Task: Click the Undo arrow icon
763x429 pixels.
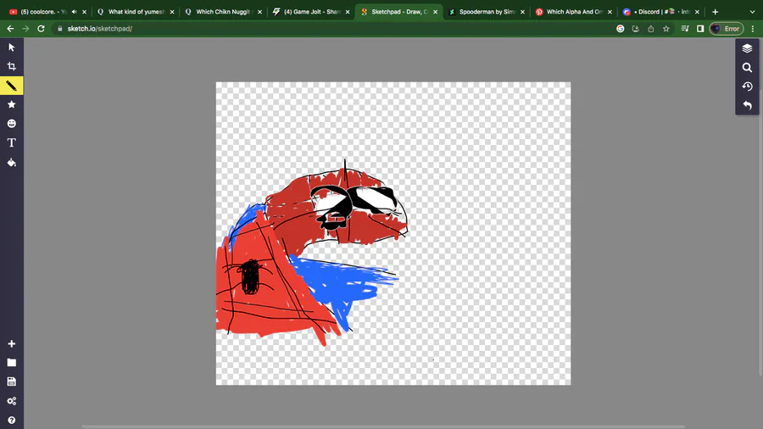Action: click(x=747, y=105)
